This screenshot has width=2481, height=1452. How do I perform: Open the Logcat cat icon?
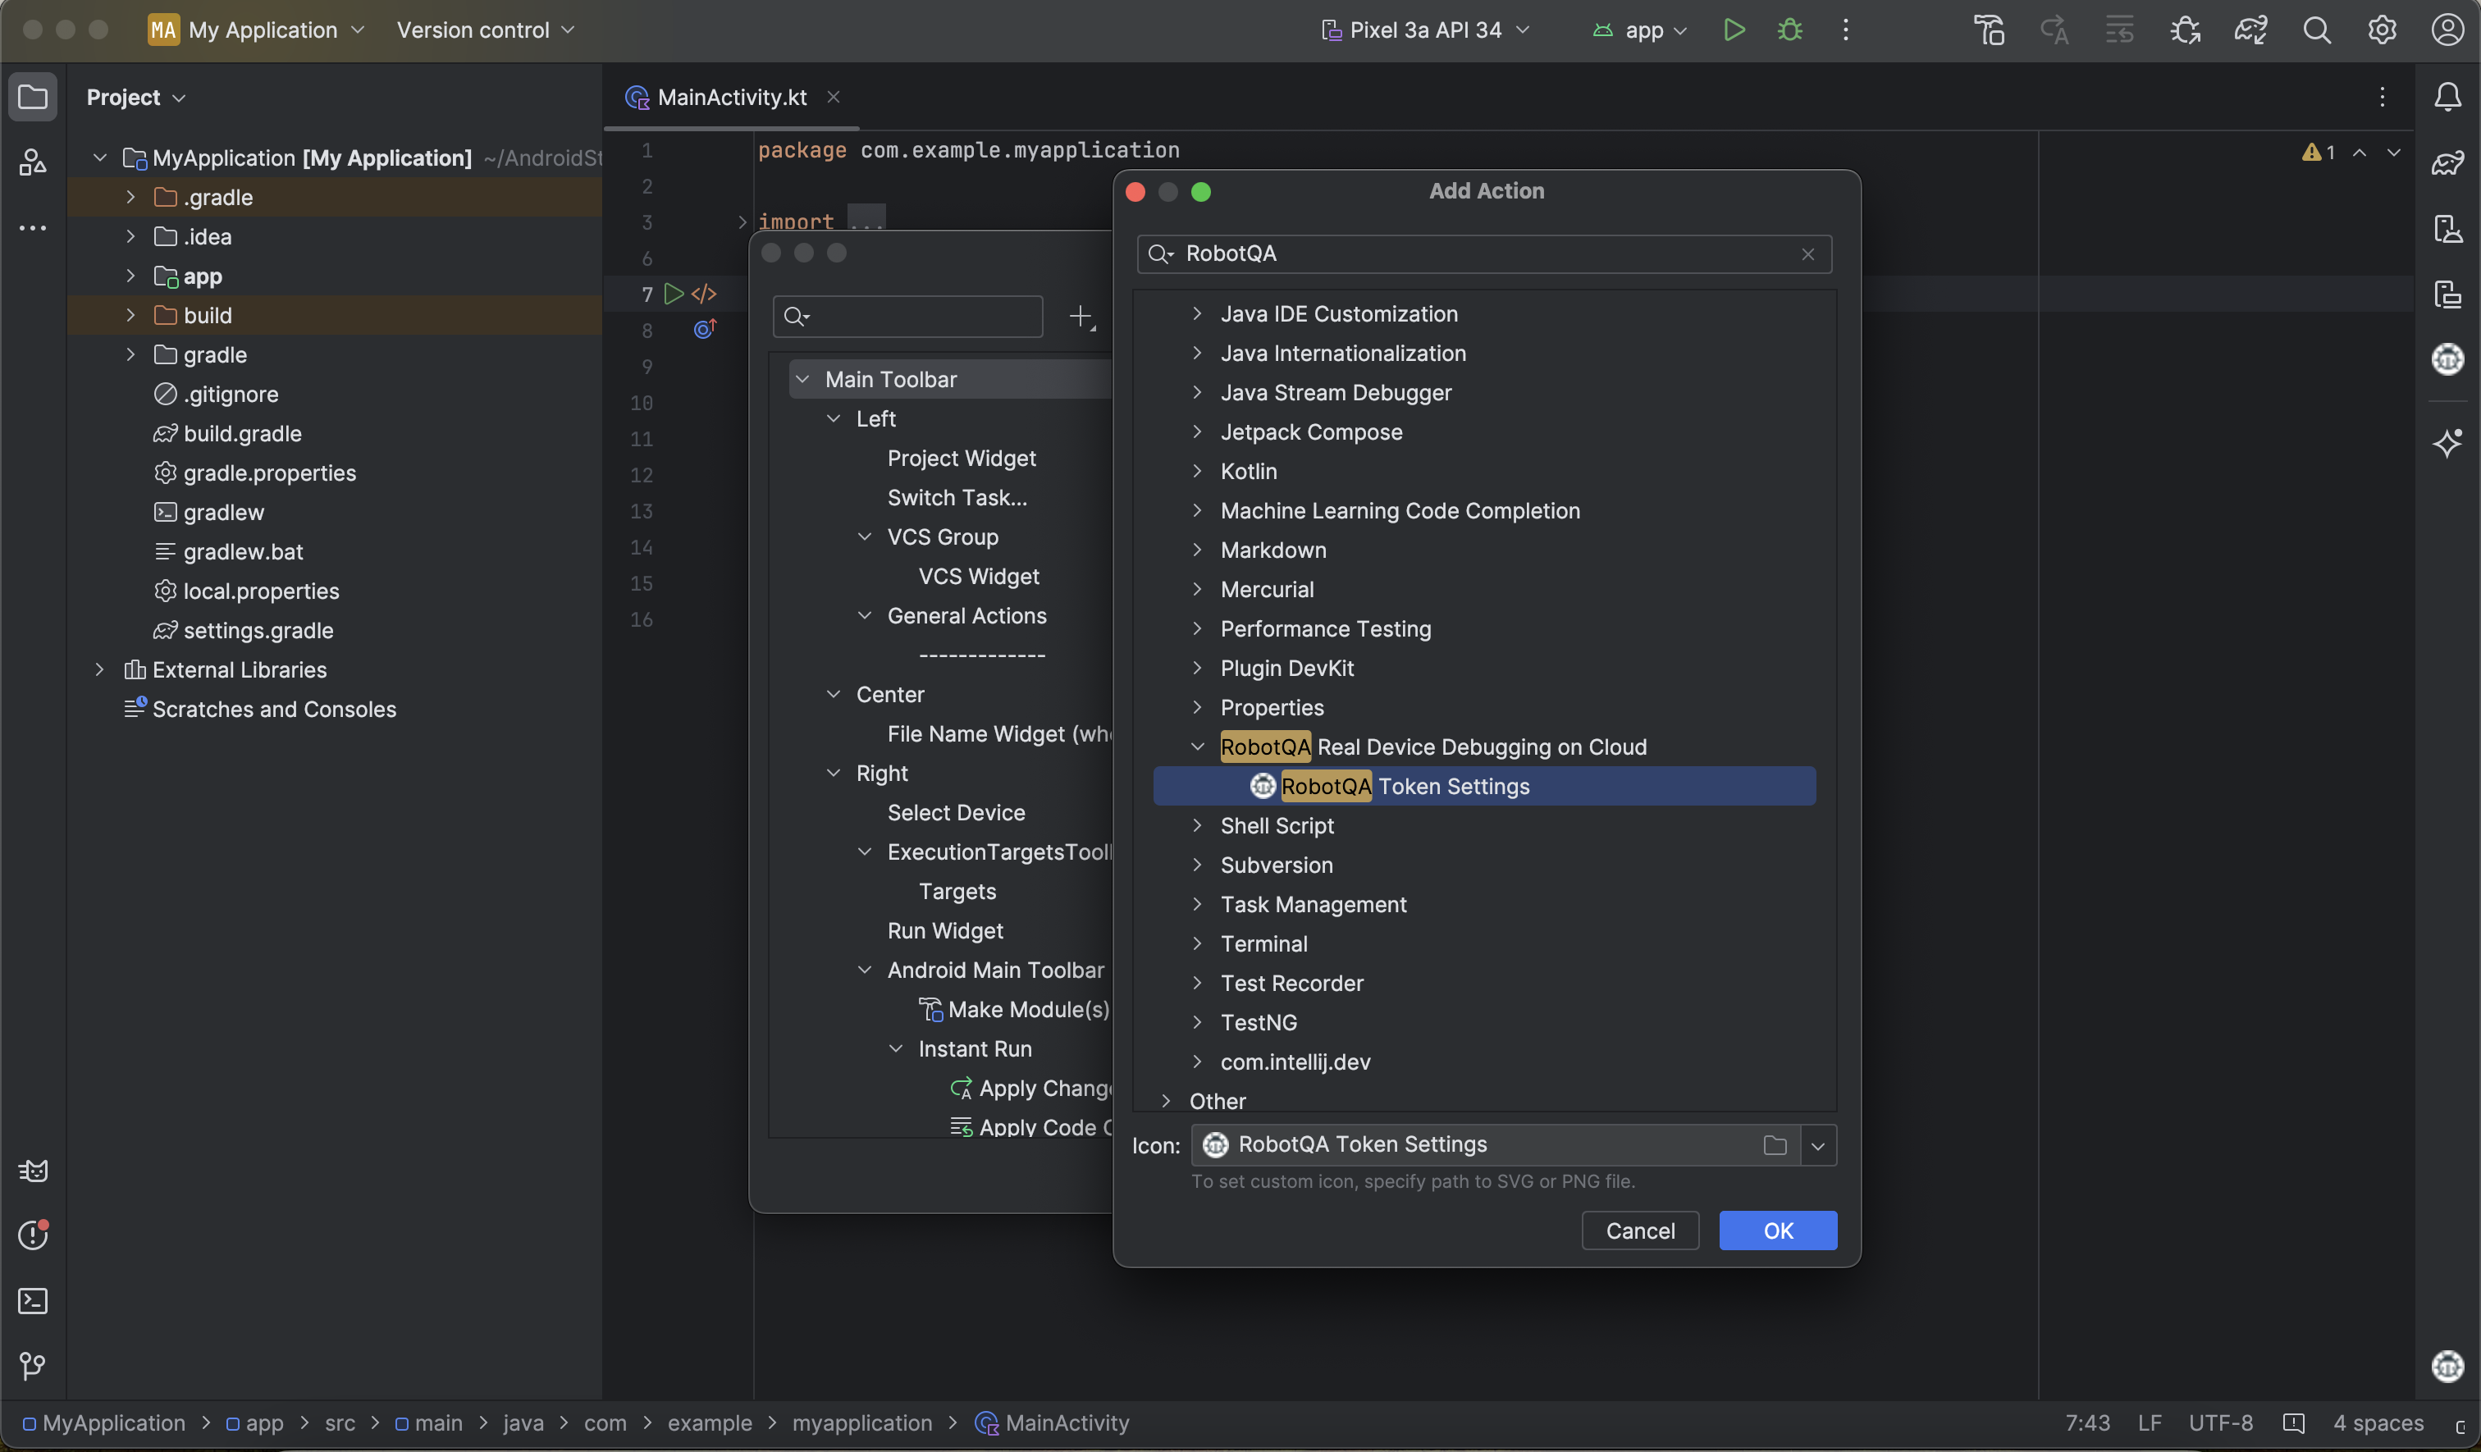point(33,1170)
